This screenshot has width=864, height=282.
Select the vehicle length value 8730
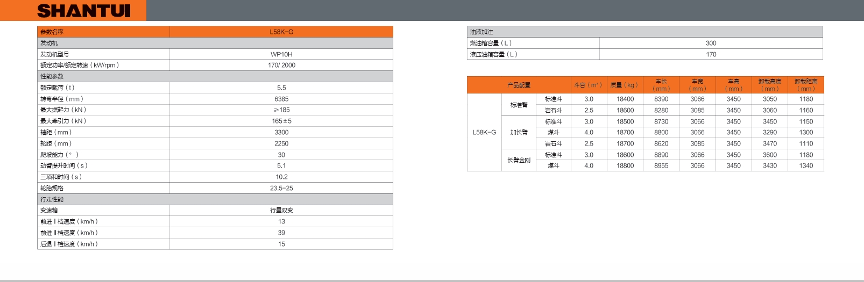click(661, 121)
